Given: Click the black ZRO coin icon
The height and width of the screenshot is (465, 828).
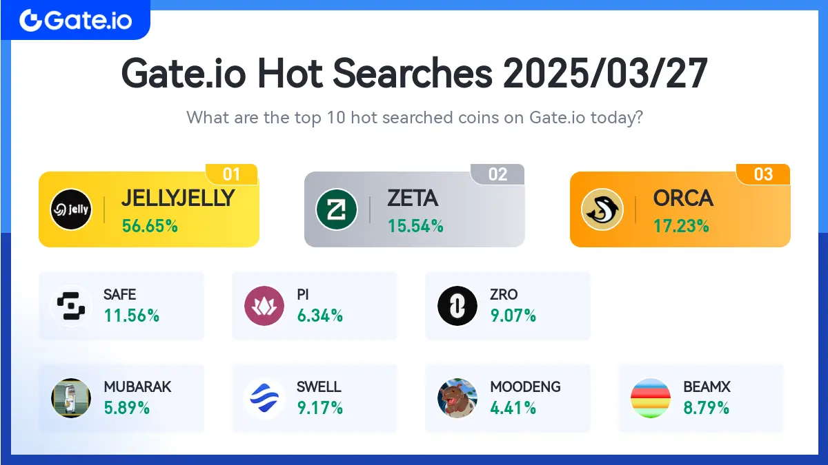Looking at the screenshot, I should 457,305.
